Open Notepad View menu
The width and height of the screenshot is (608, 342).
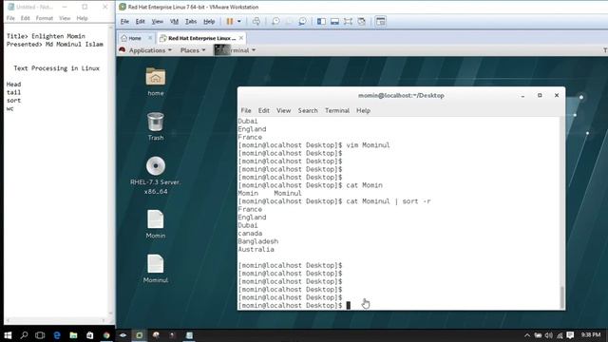65,18
